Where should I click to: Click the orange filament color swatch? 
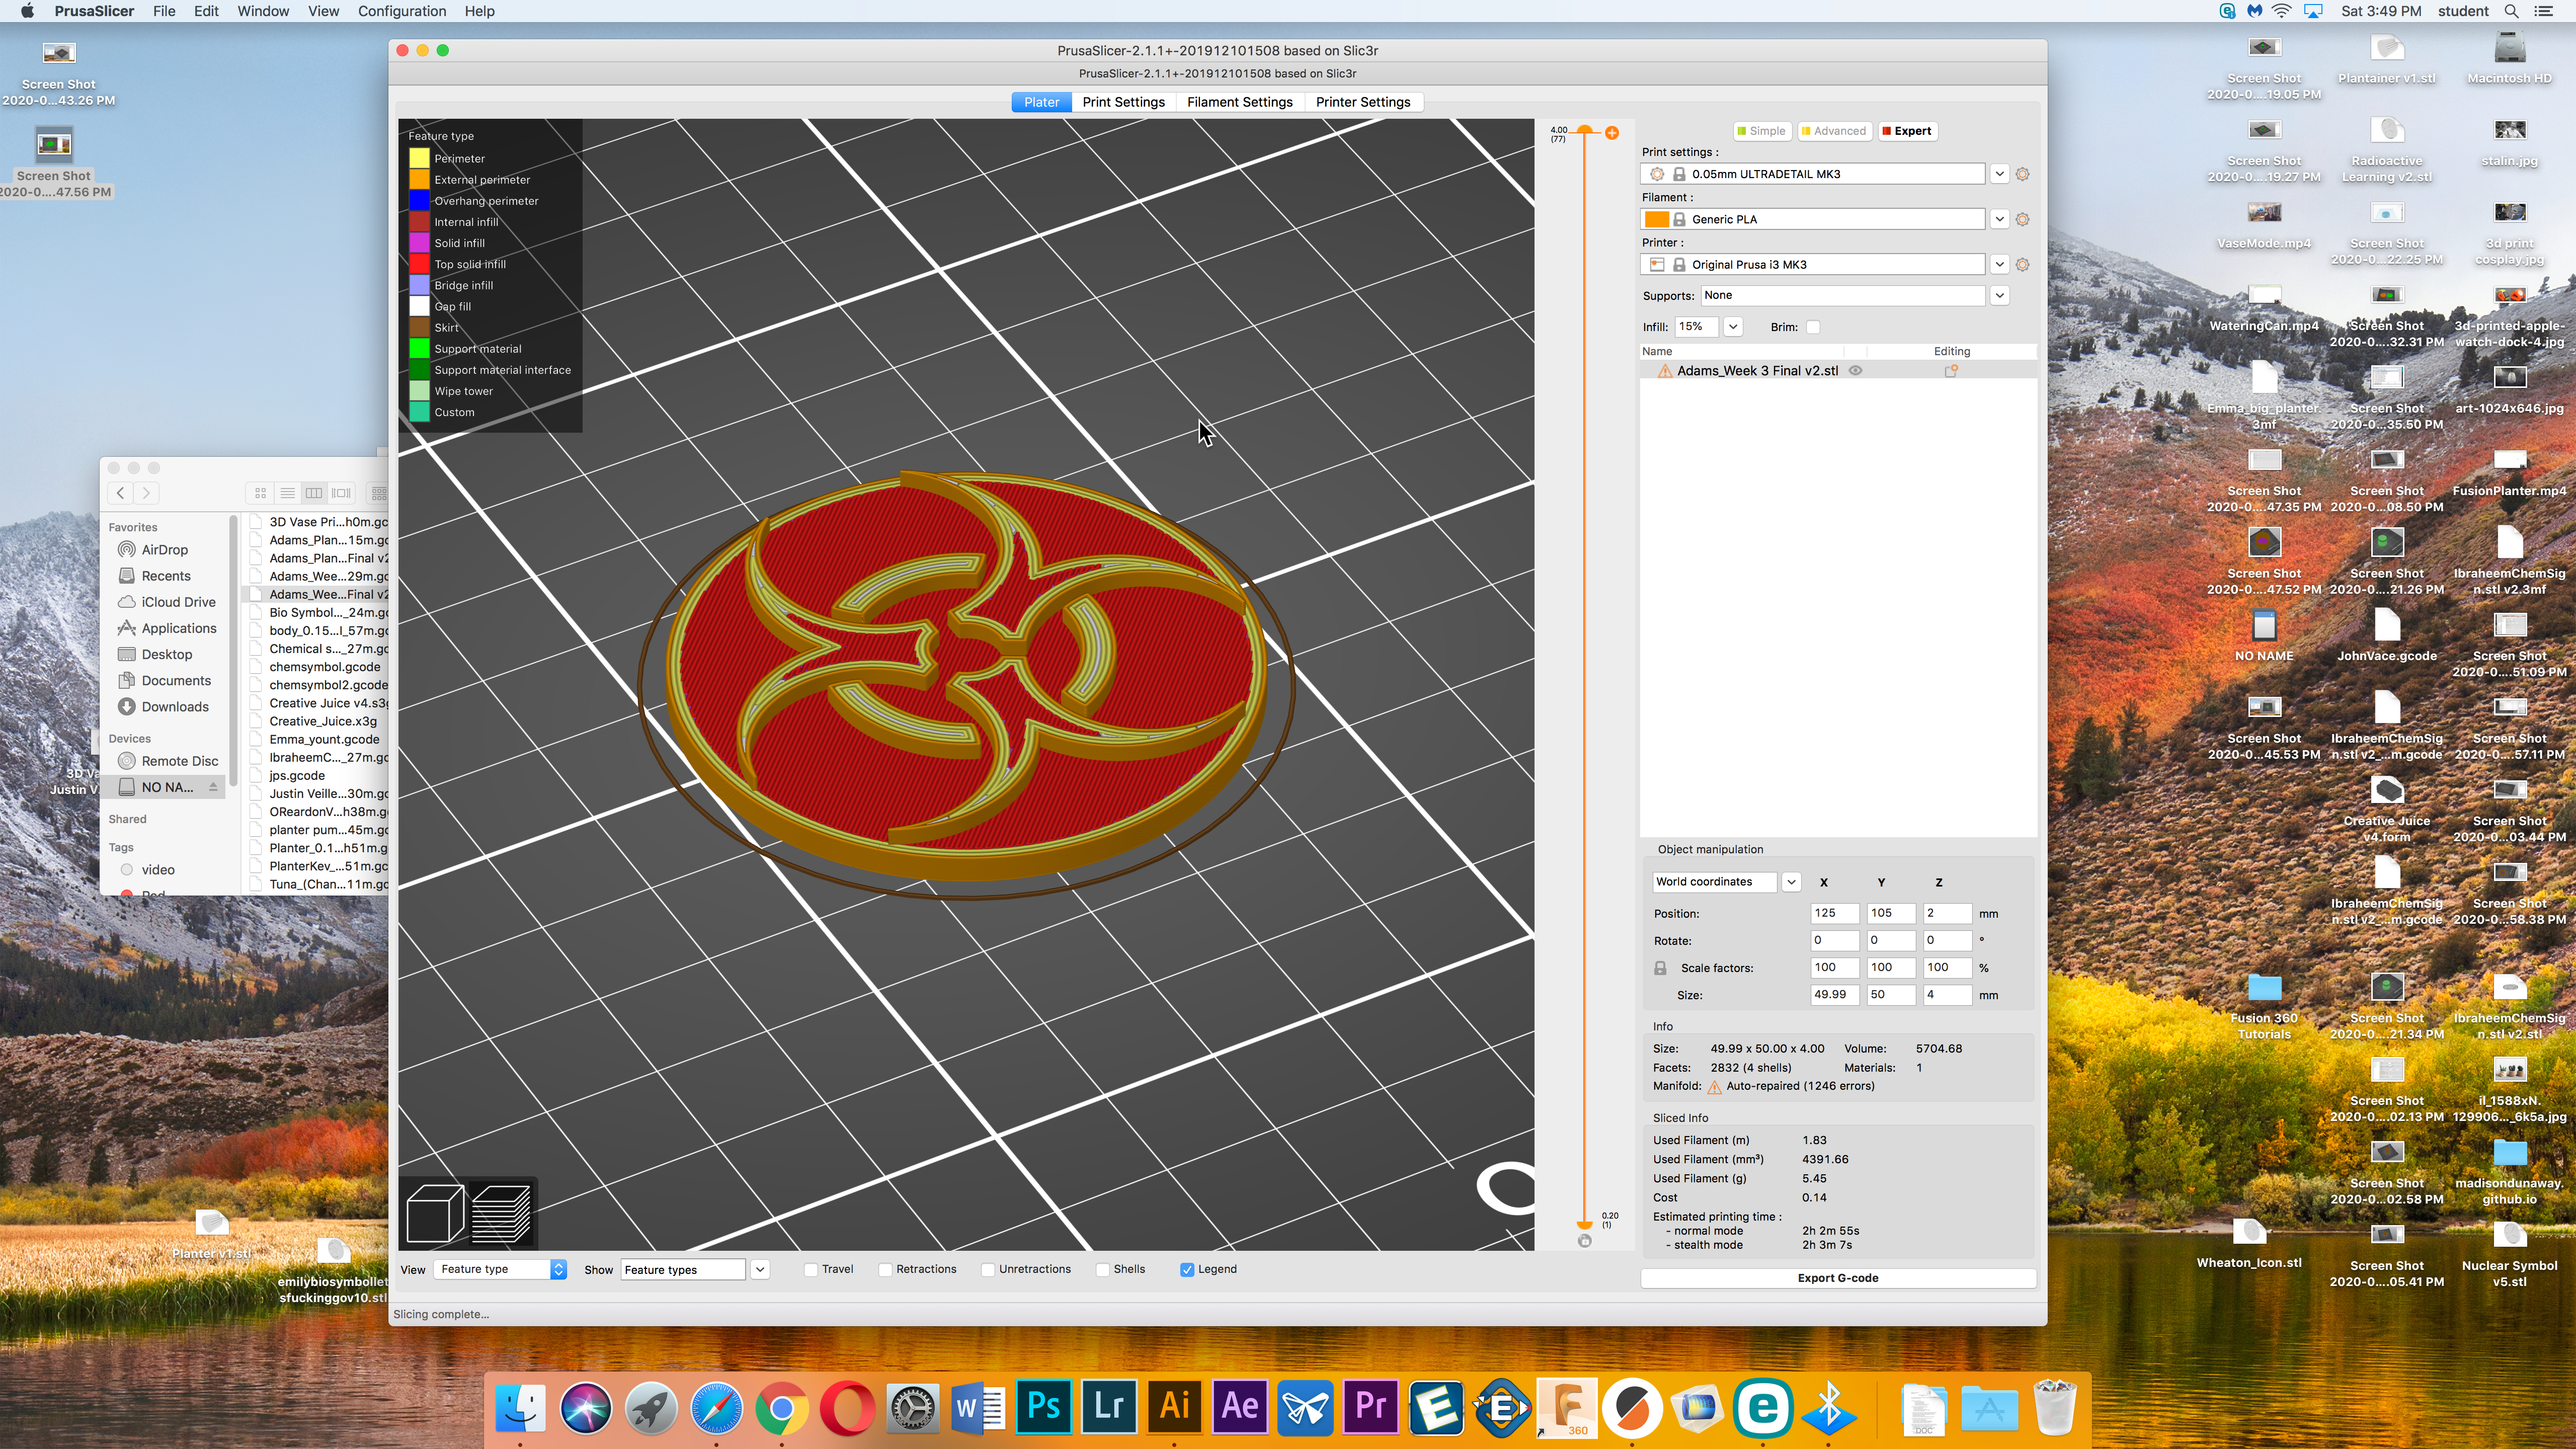[x=1656, y=219]
